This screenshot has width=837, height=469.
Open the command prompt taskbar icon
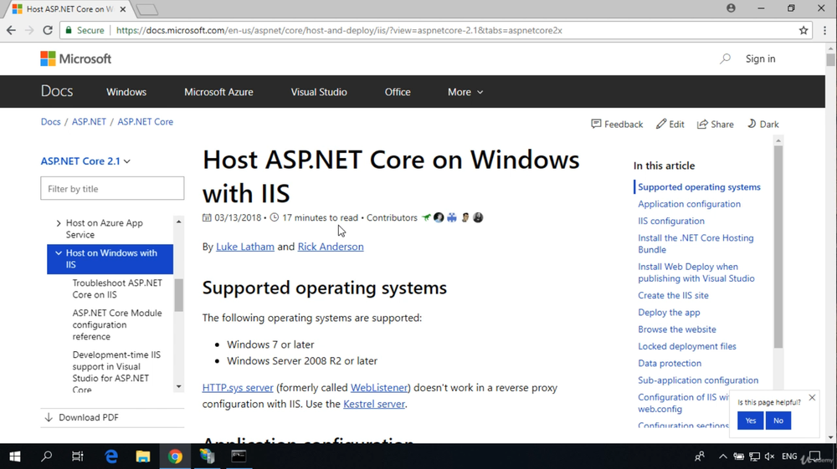point(239,456)
